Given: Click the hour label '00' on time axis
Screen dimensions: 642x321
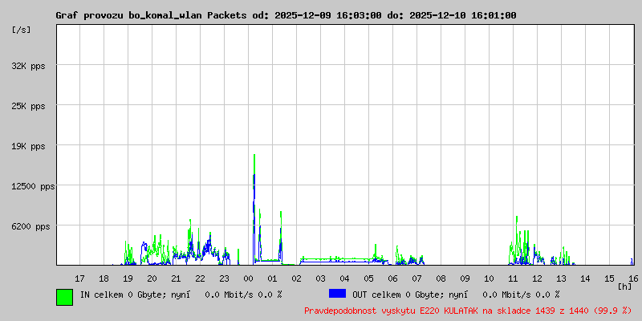Looking at the screenshot, I should pos(248,278).
